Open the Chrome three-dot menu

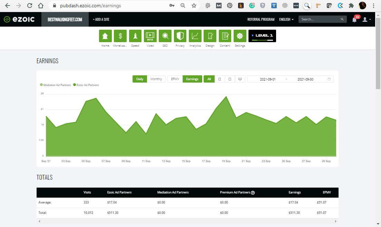(373, 6)
